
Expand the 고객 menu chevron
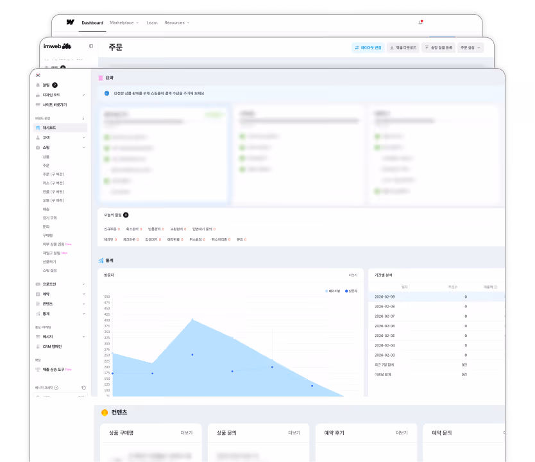click(83, 137)
